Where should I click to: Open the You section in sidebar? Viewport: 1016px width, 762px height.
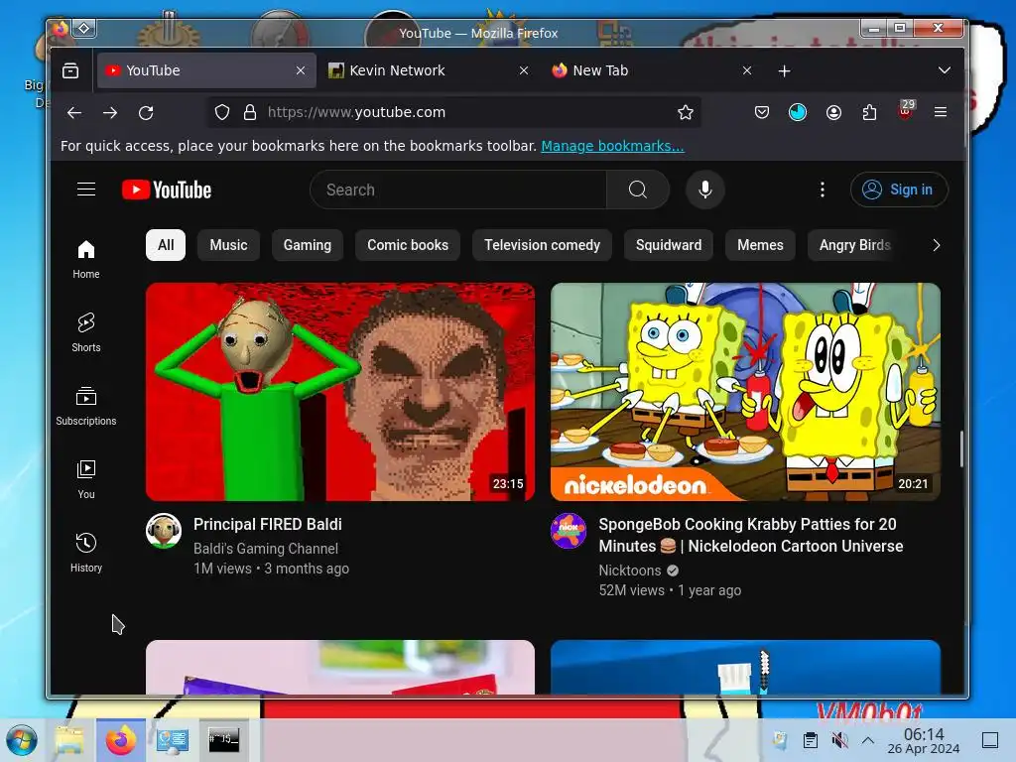86,479
